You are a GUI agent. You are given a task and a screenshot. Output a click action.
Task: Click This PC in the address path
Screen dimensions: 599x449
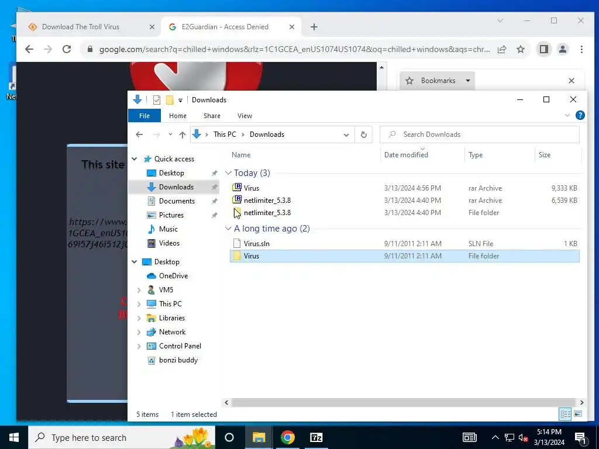[225, 134]
